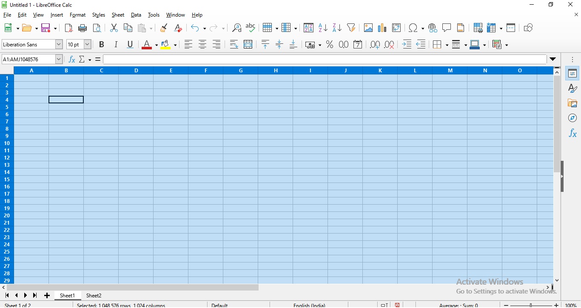Sort the selection ascending

(x=323, y=28)
